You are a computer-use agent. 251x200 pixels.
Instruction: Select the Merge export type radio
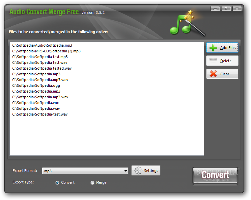[92, 183]
